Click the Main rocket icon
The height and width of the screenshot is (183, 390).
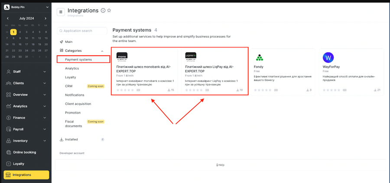62,42
